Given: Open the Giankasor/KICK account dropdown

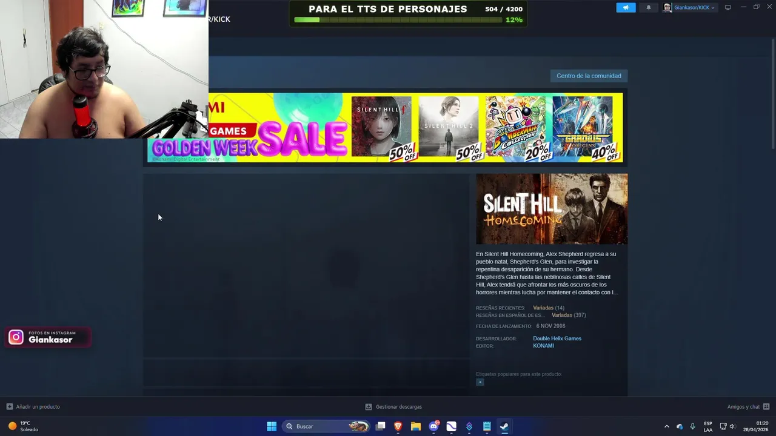Looking at the screenshot, I should tap(694, 8).
